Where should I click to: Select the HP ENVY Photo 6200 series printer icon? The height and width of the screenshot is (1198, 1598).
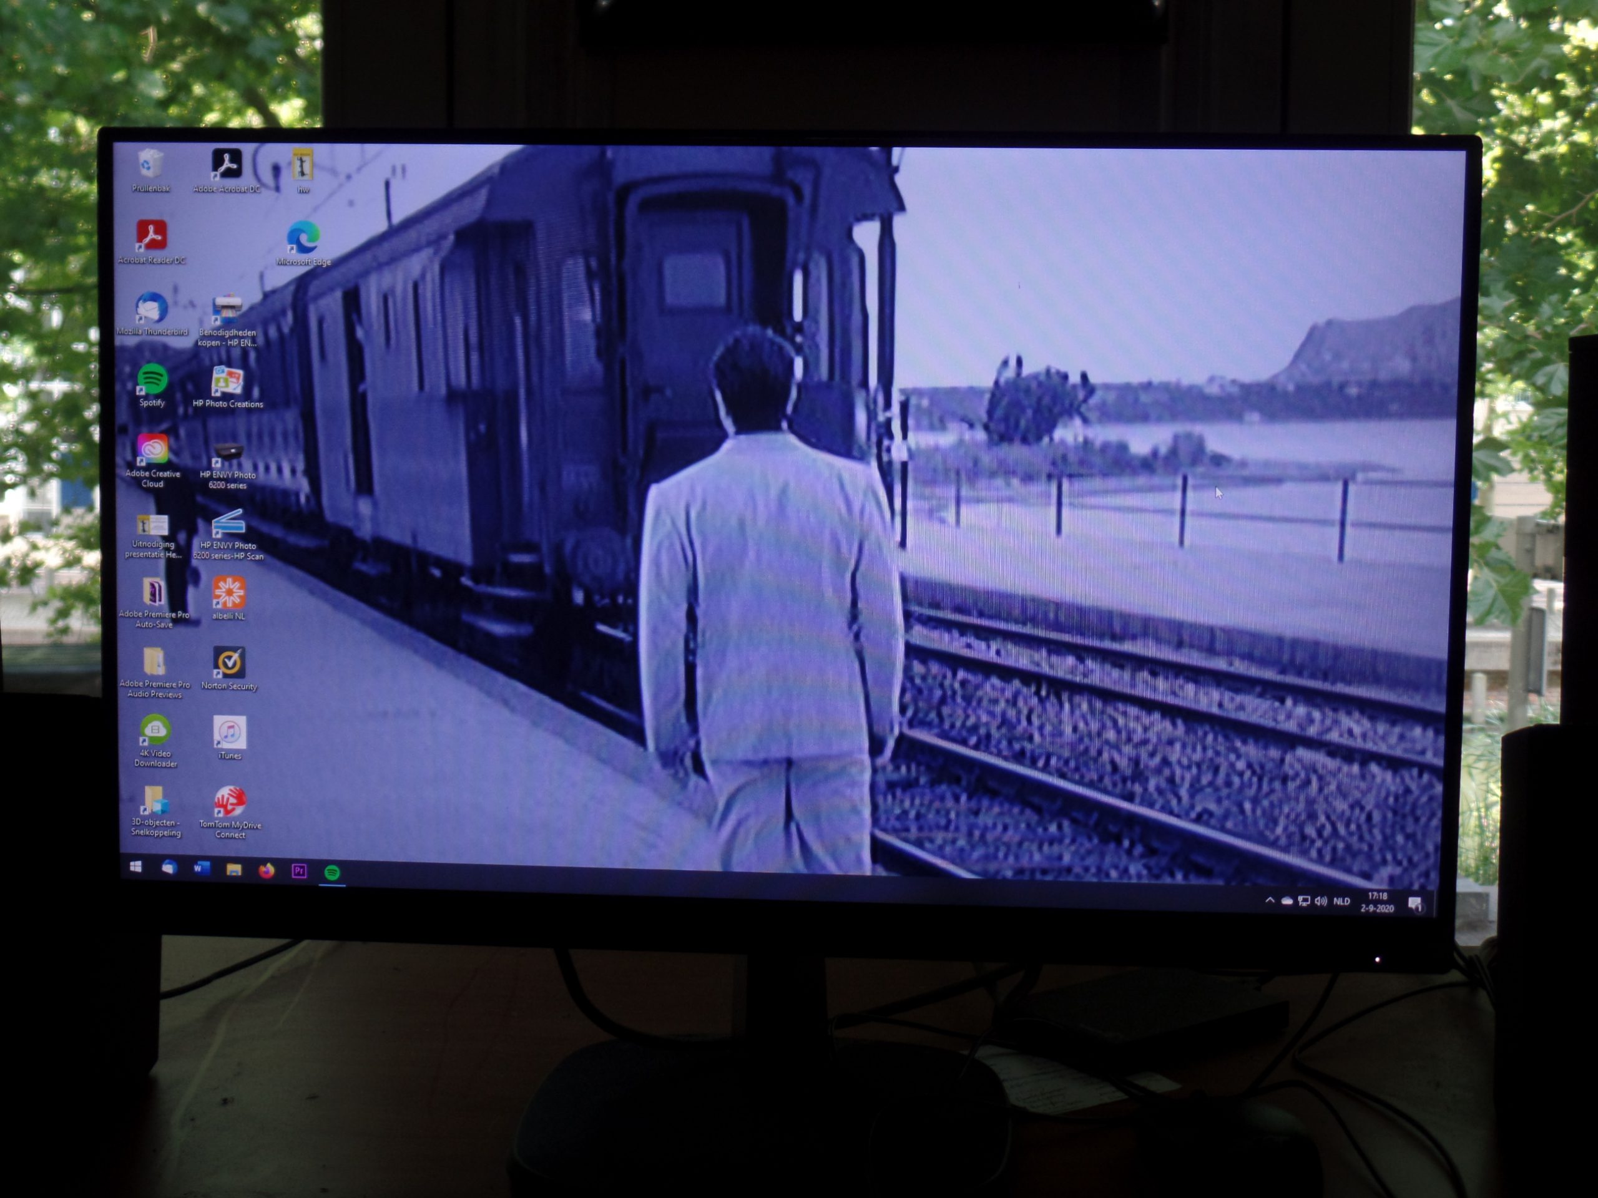[x=228, y=464]
